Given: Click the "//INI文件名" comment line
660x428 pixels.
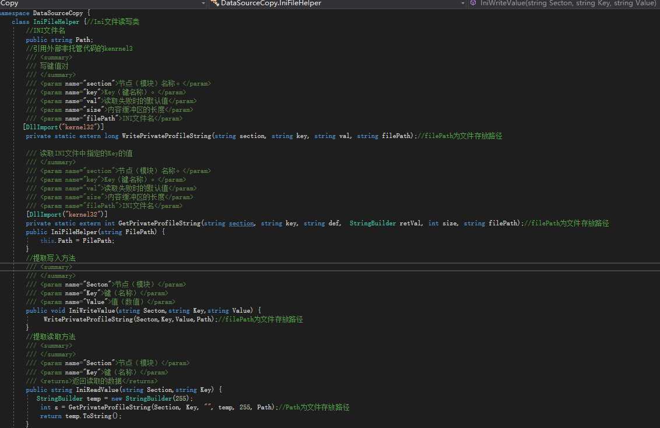Looking at the screenshot, I should pyautogui.click(x=45, y=31).
